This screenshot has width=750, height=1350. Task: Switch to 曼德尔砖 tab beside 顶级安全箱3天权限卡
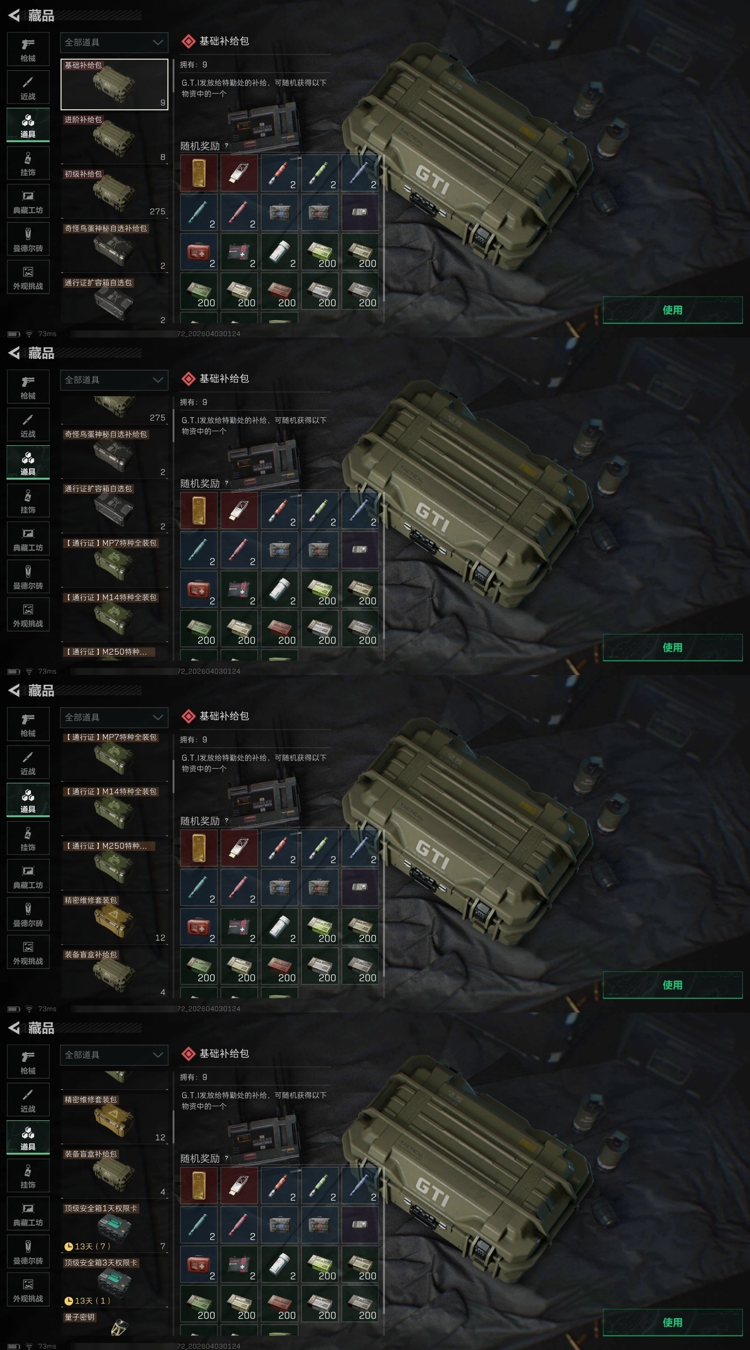coord(28,1252)
